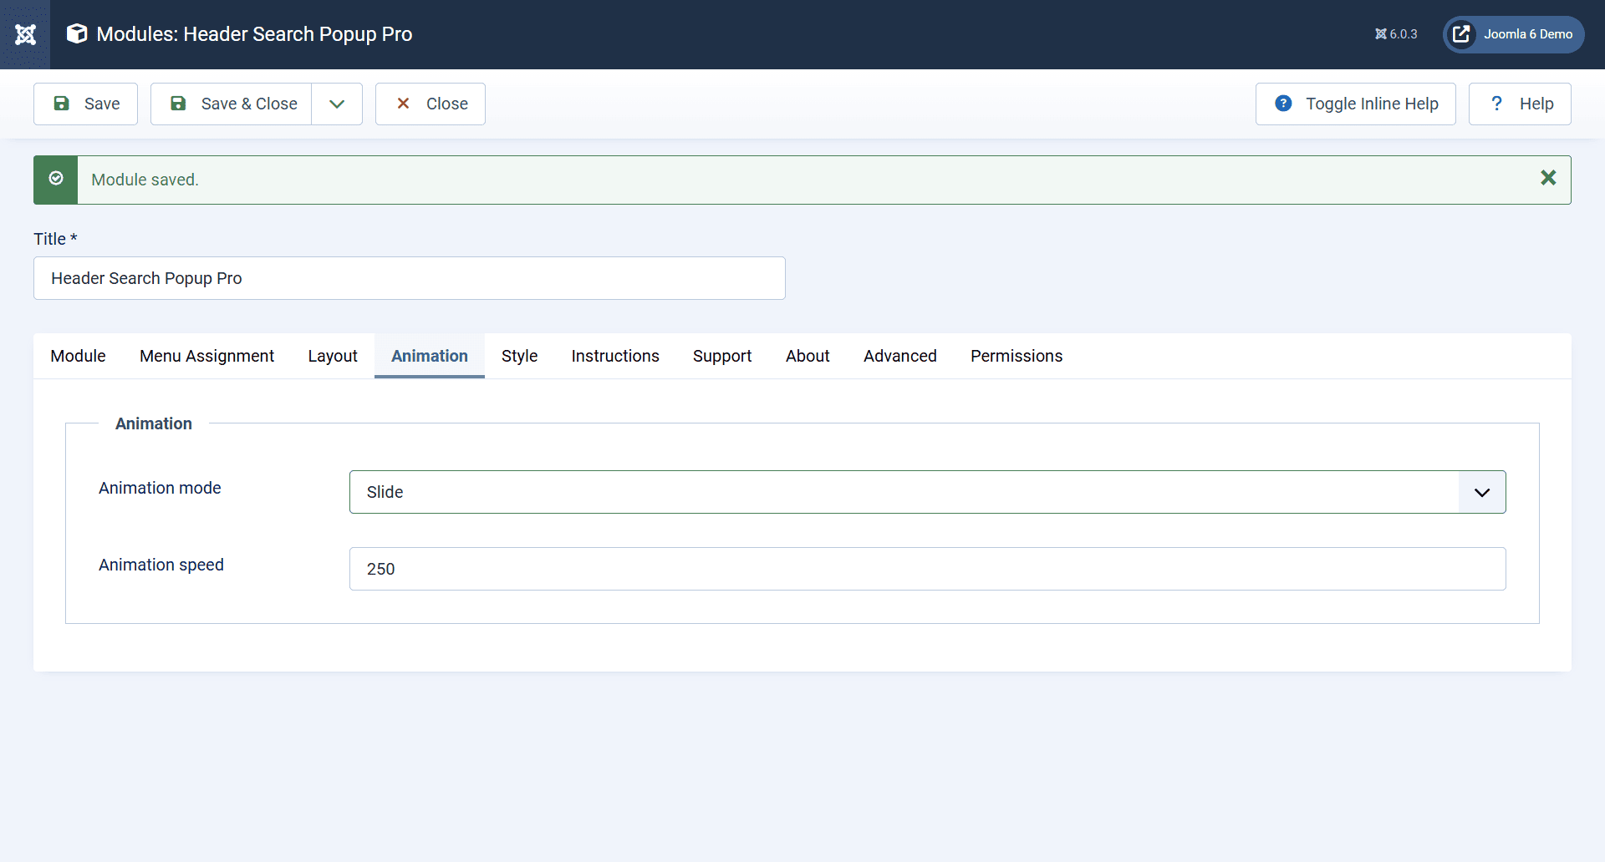
Task: Open the Permissions tab
Action: point(1016,356)
